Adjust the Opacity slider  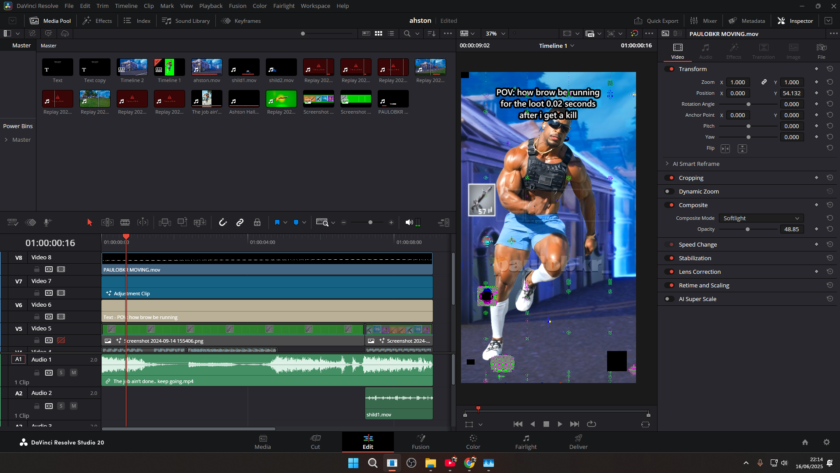tap(747, 229)
